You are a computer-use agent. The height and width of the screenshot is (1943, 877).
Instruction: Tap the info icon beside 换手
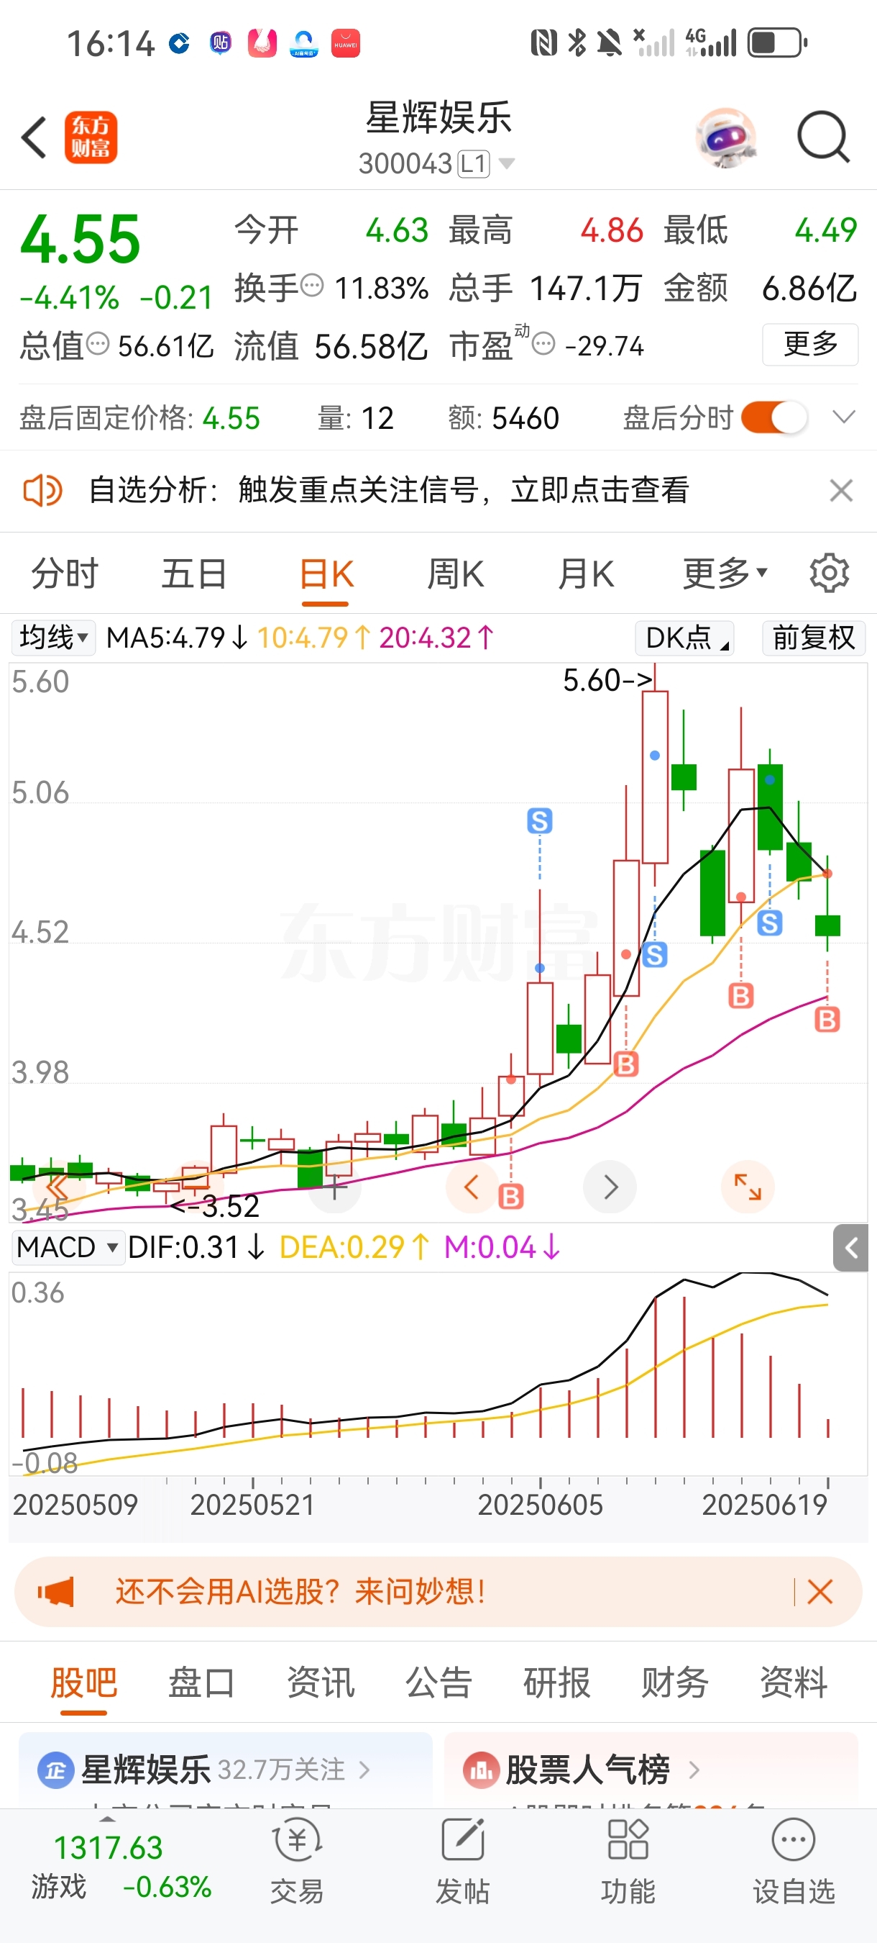pos(312,286)
